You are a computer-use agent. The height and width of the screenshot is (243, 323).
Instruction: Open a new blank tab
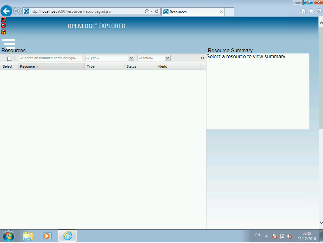[x=229, y=12]
